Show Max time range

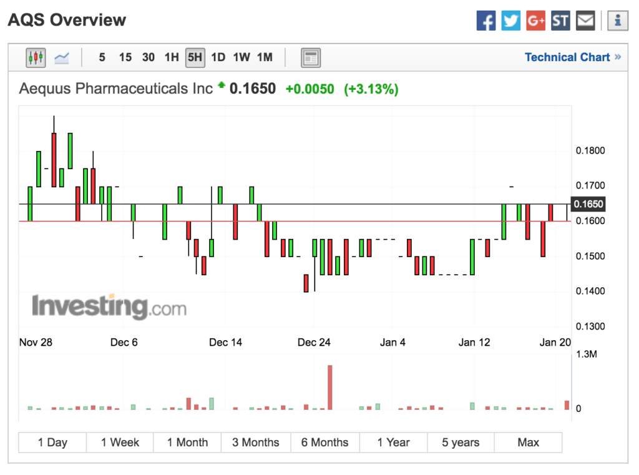(x=528, y=443)
